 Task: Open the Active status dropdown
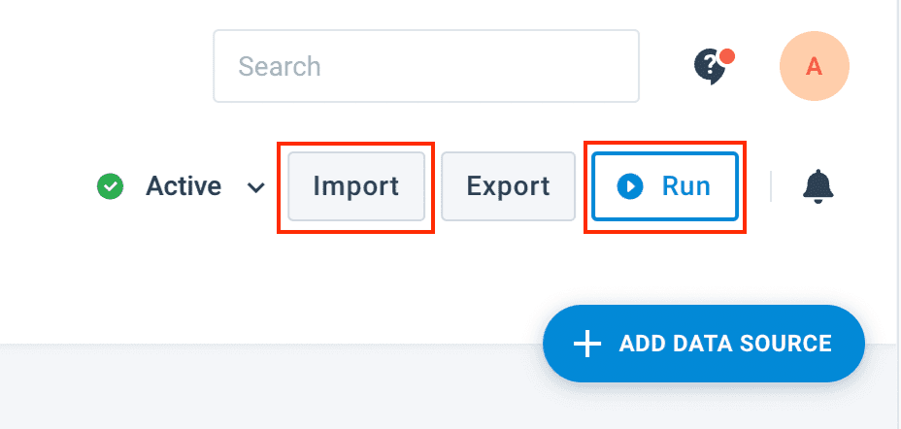(x=183, y=186)
